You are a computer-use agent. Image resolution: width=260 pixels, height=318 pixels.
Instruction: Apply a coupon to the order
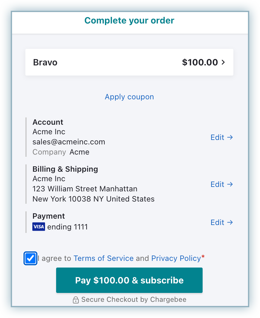pyautogui.click(x=129, y=97)
